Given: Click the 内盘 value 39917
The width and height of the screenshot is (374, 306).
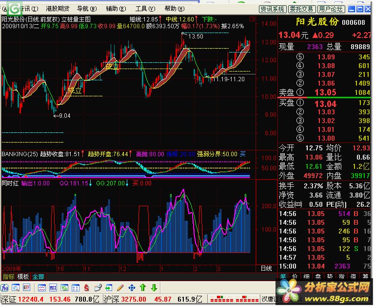Looking at the screenshot, I should [x=360, y=176].
